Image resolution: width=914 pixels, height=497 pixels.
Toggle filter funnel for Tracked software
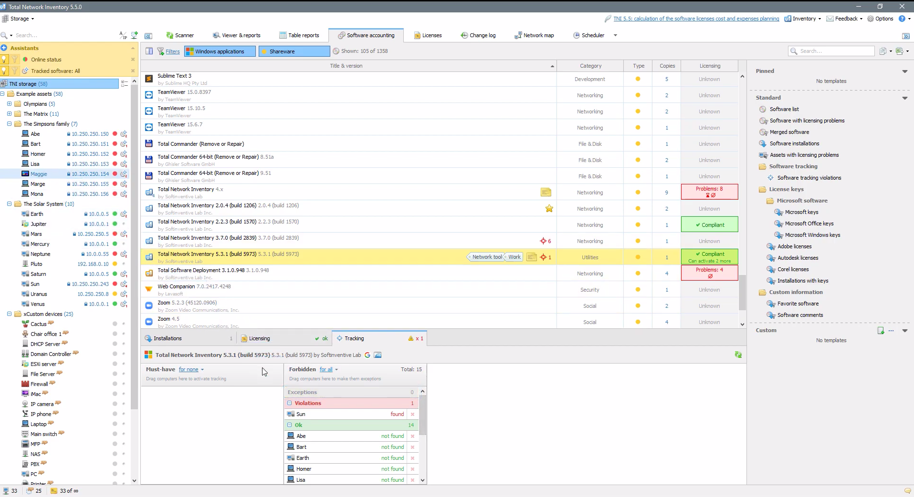point(15,71)
